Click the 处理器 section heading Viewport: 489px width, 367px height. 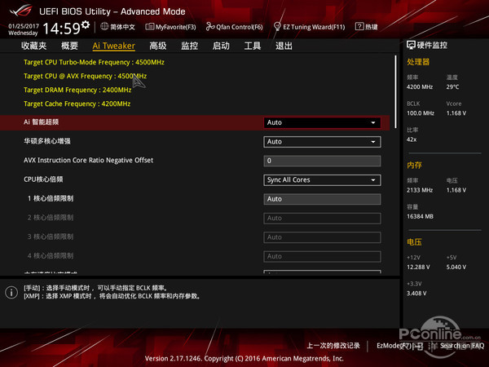(418, 62)
